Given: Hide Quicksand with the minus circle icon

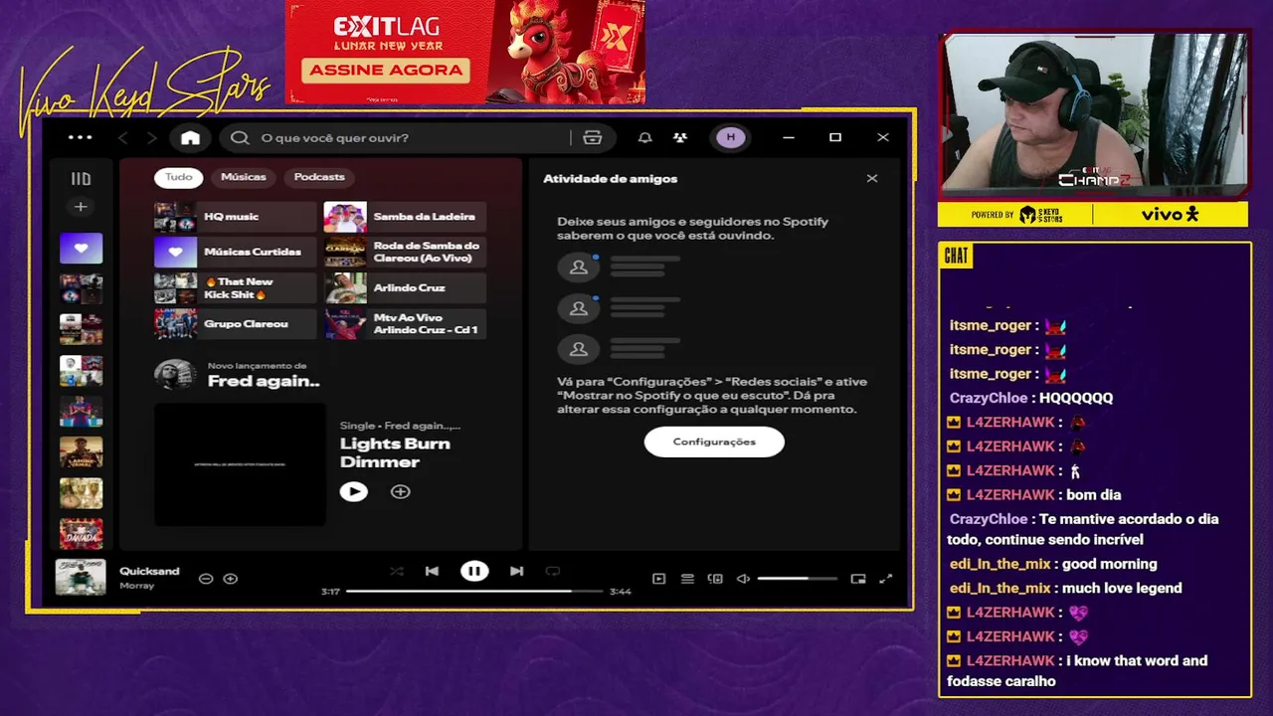Looking at the screenshot, I should tap(206, 578).
